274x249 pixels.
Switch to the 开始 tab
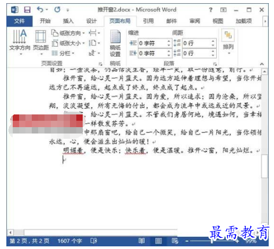point(45,21)
